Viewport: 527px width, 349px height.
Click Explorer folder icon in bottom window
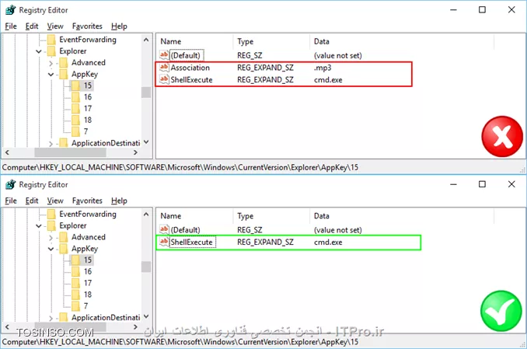pyautogui.click(x=51, y=225)
